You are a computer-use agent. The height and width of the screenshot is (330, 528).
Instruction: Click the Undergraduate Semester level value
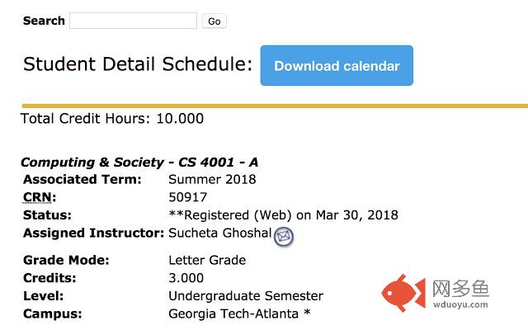click(246, 296)
